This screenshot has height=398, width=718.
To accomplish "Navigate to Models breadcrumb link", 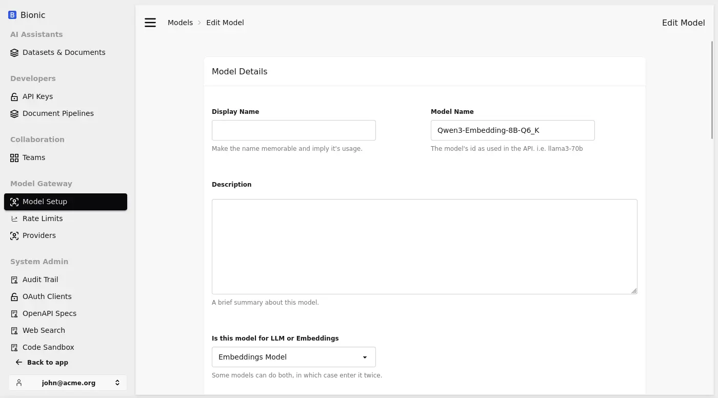I will 180,23.
